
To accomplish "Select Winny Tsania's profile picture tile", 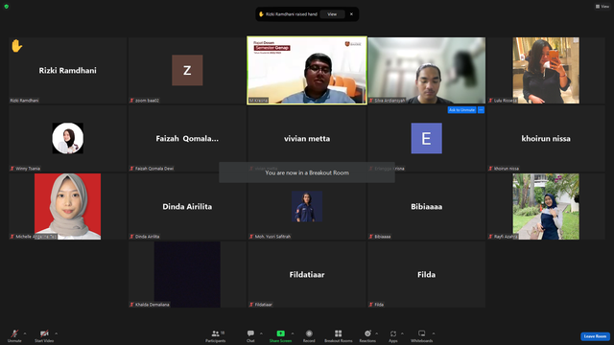I will pos(68,138).
